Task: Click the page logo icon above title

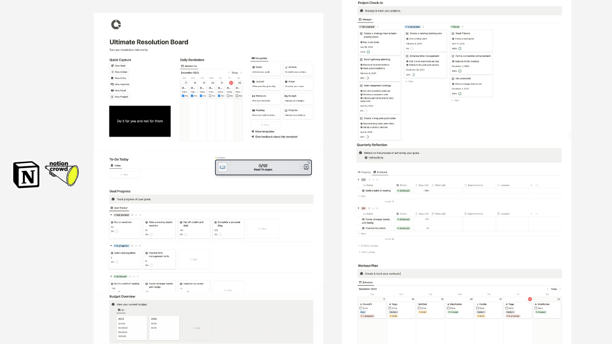Action: [x=116, y=24]
